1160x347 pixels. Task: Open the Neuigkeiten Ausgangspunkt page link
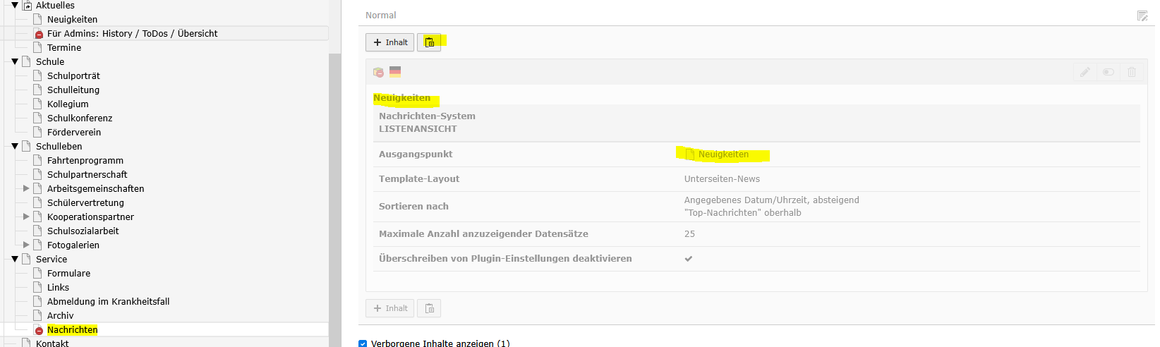pos(723,154)
